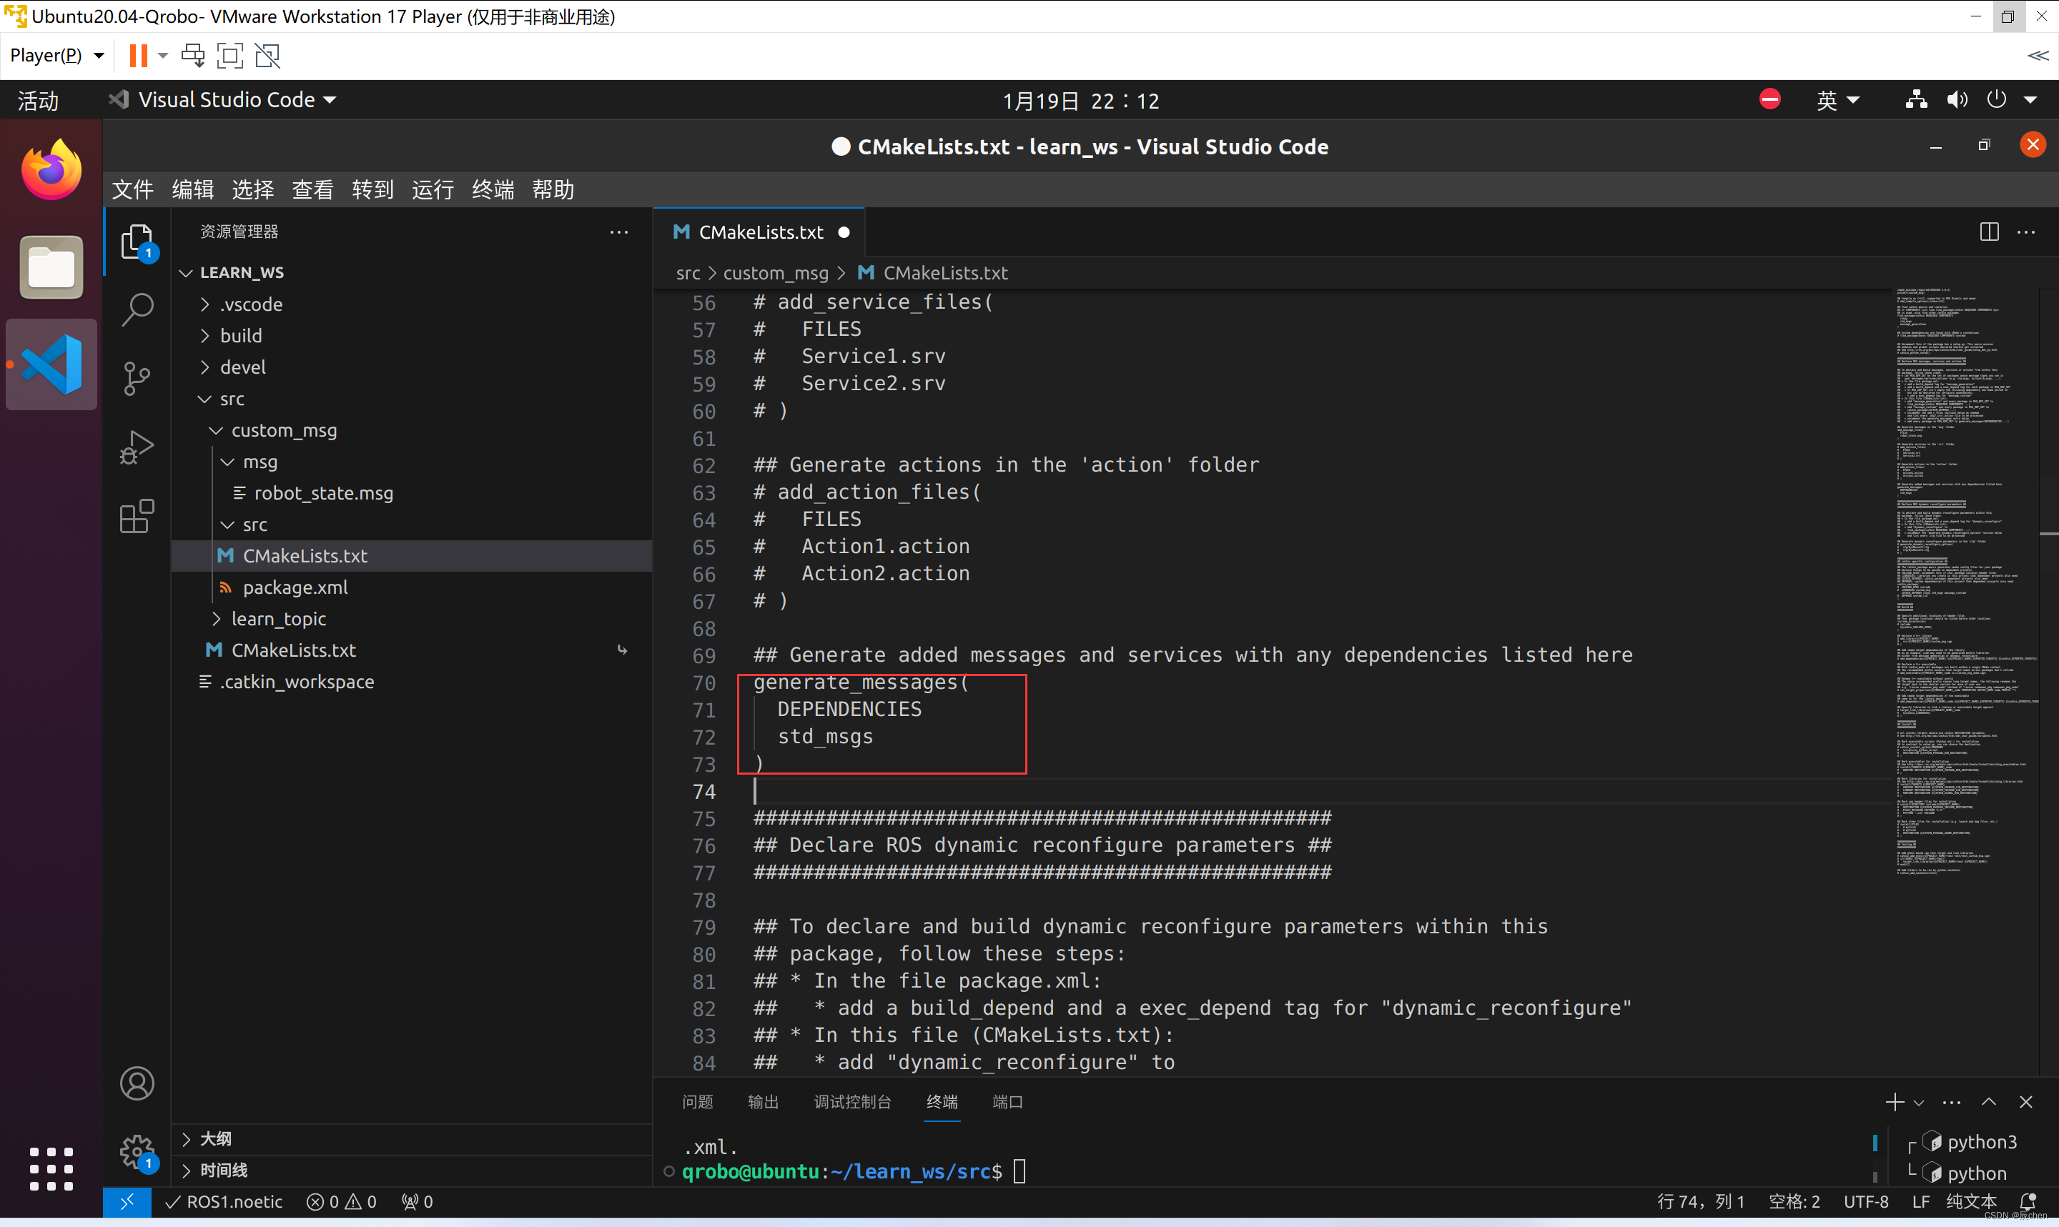
Task: Open the Ubuntu network indicator
Action: (1916, 100)
